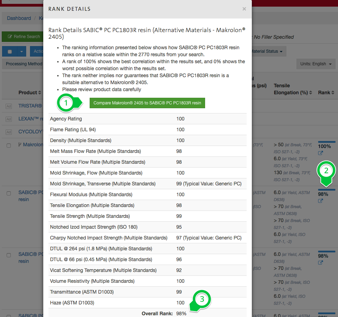Sort results by Rank column
The width and height of the screenshot is (338, 317).
326,93
